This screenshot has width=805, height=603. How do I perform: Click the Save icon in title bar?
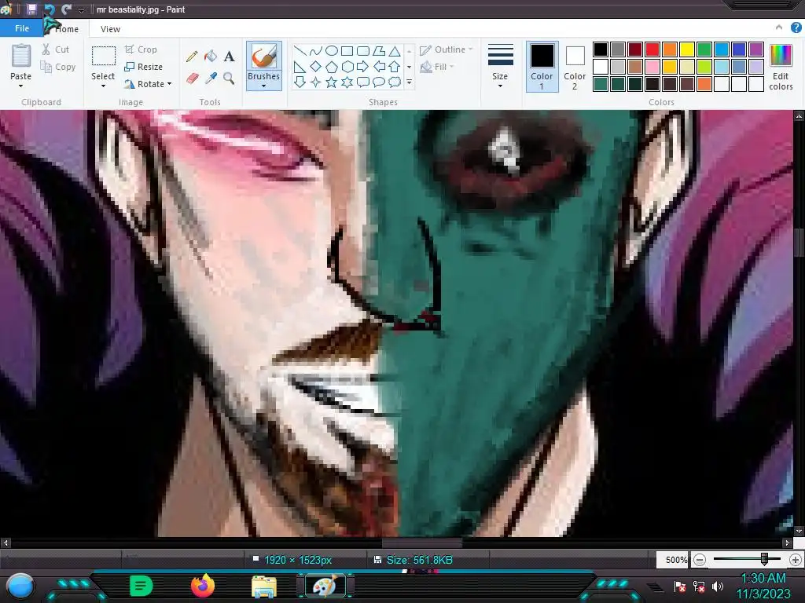click(31, 9)
